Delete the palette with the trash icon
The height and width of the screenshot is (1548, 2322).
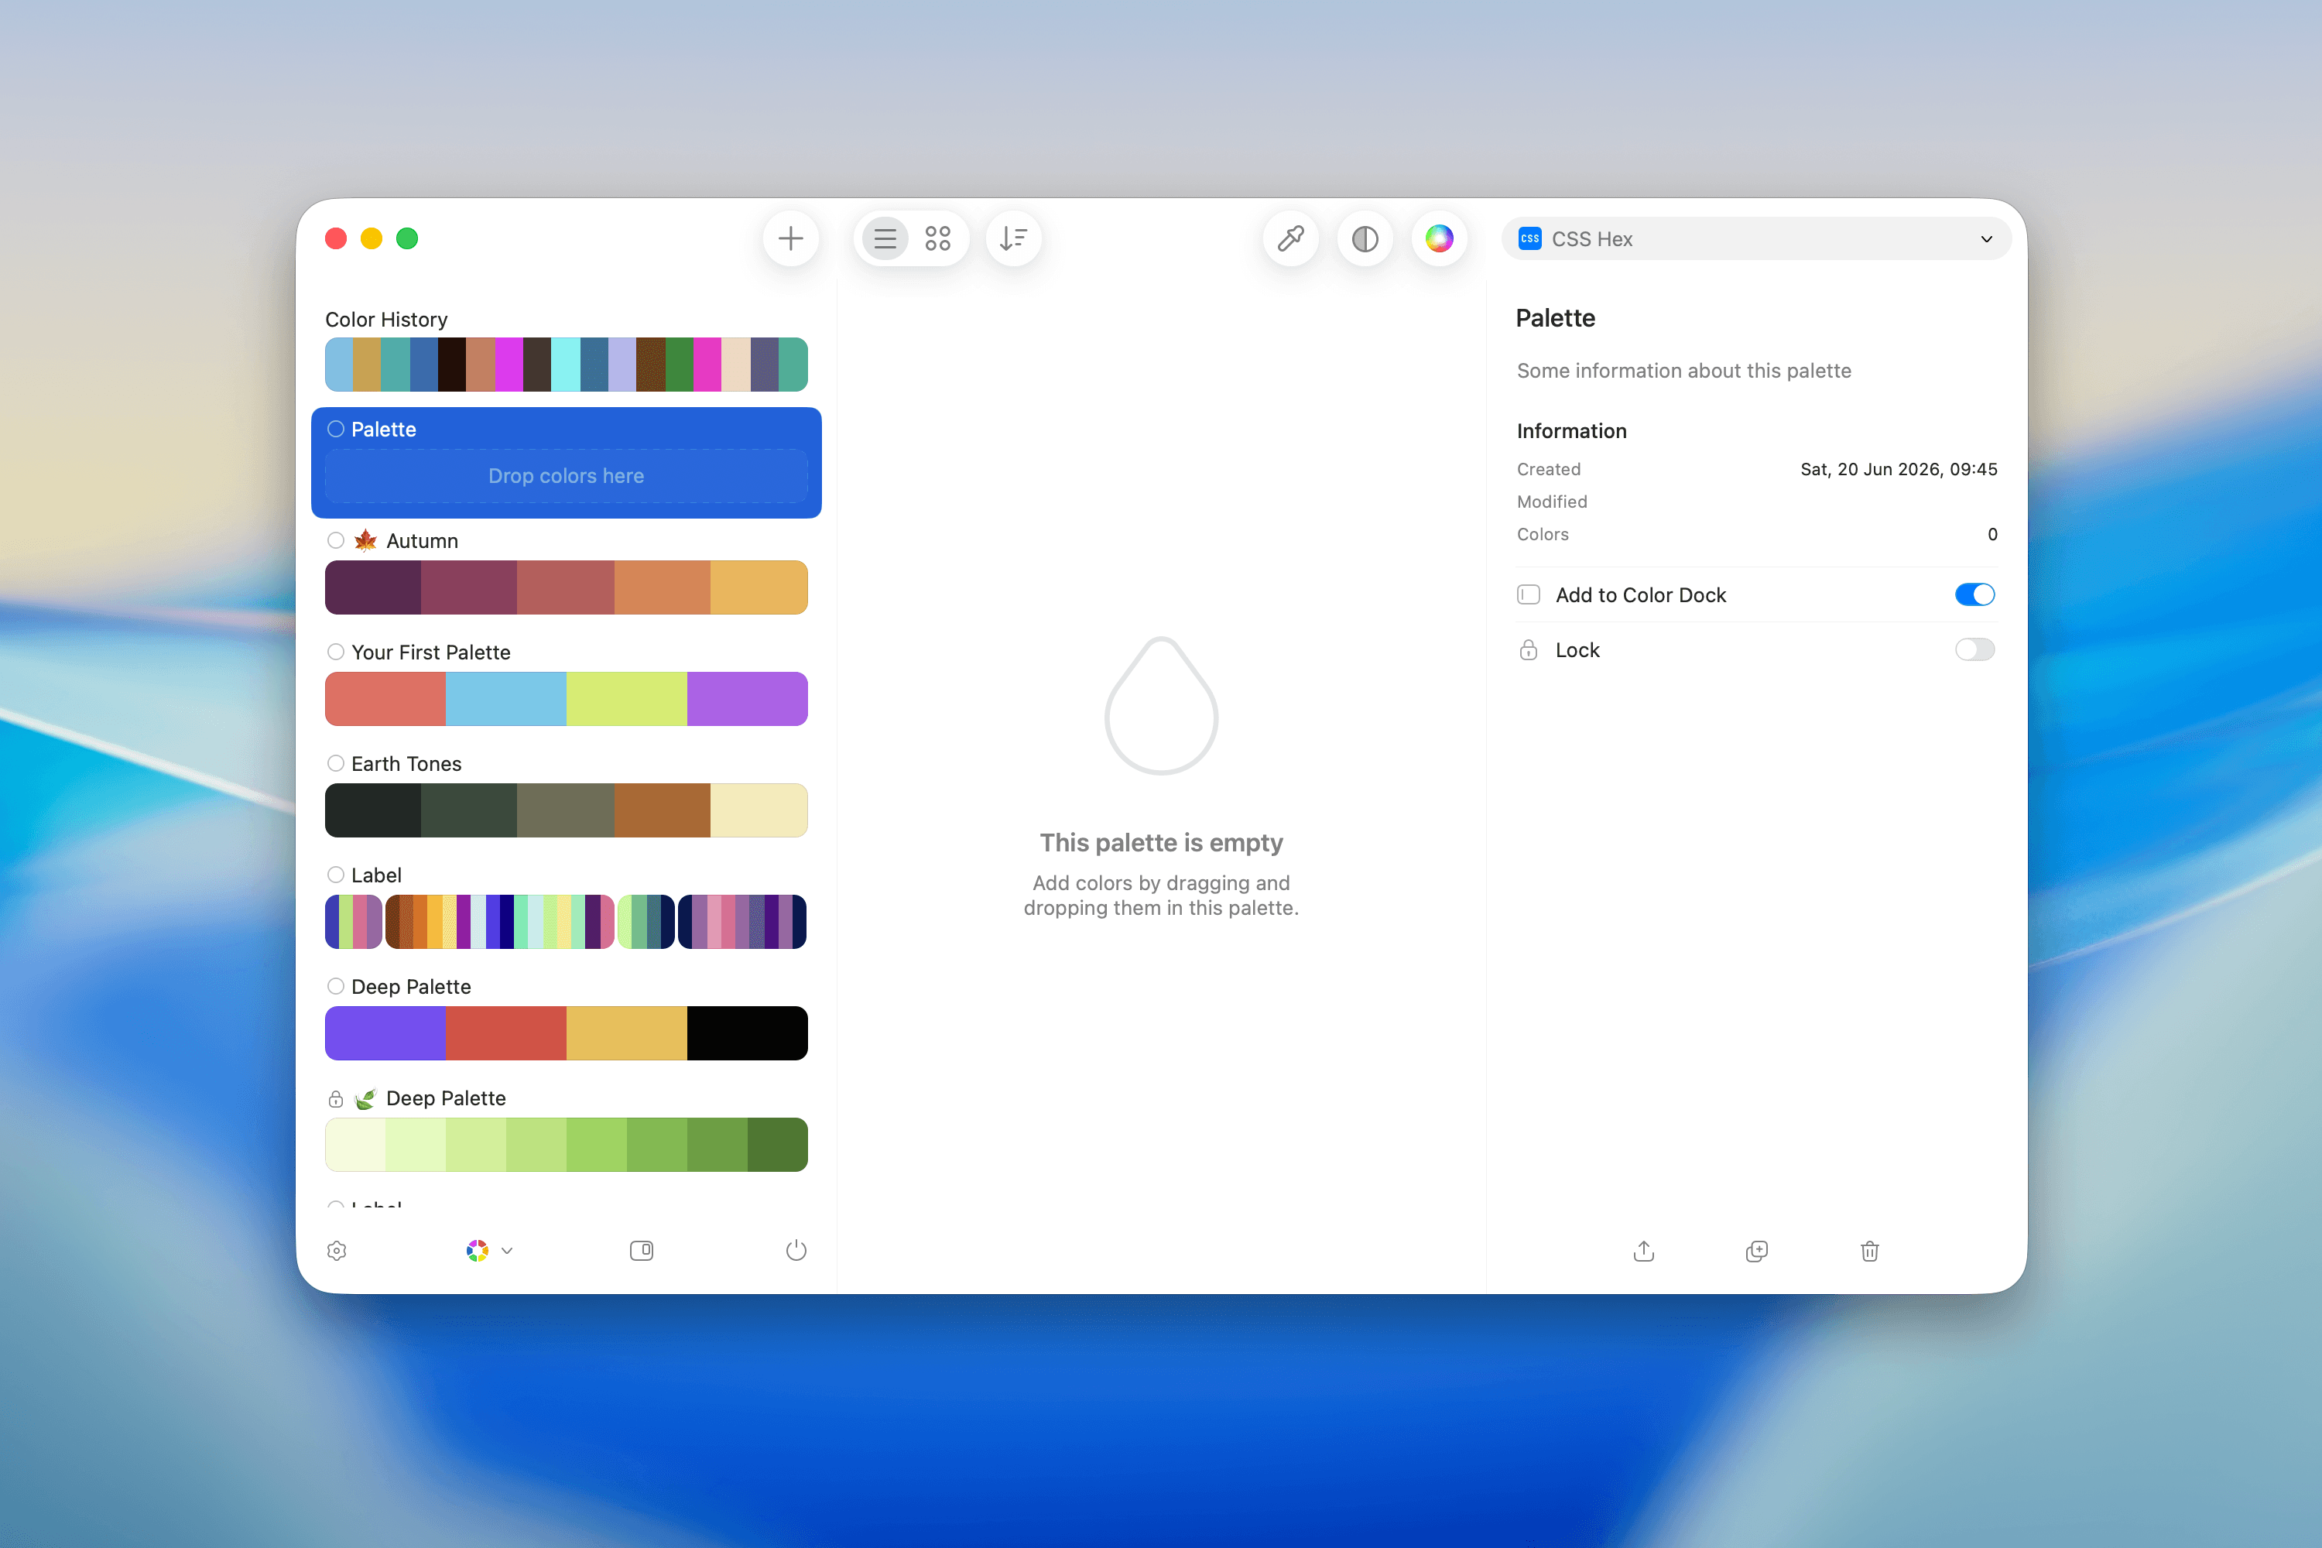1870,1251
